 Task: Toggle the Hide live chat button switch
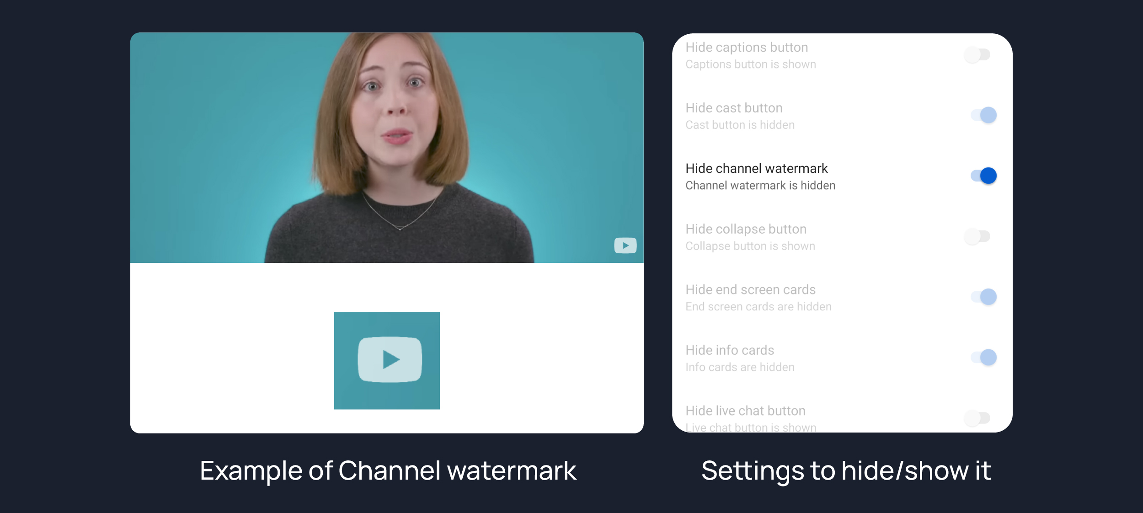977,417
